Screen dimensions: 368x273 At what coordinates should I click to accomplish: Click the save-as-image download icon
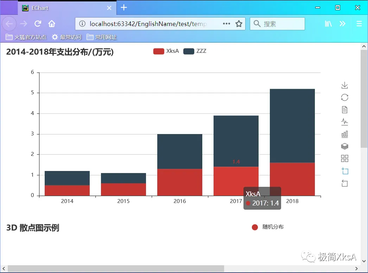point(344,85)
